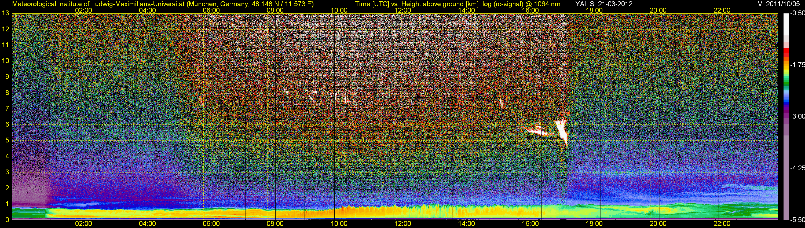Click height axis label "10."
The image size is (805, 228).
6,61
